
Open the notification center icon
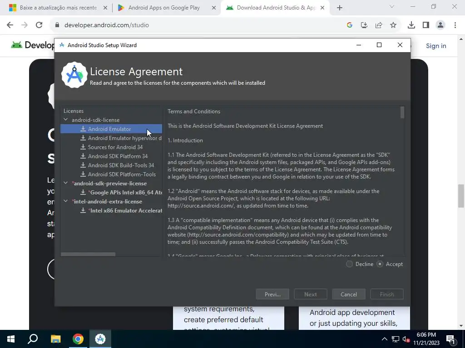[x=450, y=339]
